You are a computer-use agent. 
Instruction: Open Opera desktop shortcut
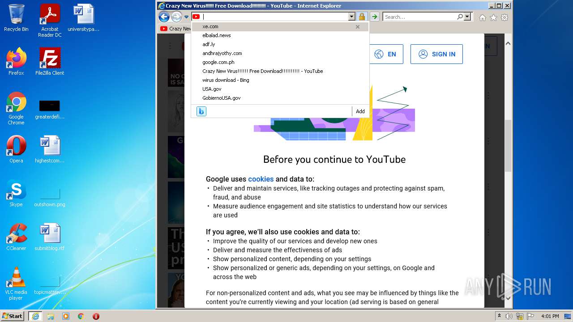coord(16,149)
